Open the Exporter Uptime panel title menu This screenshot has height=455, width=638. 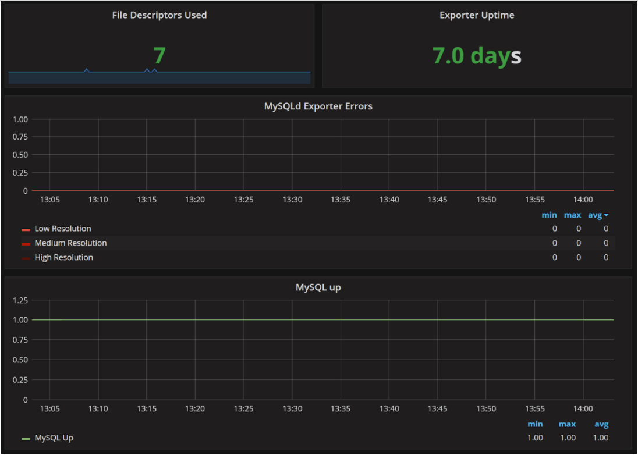[477, 16]
